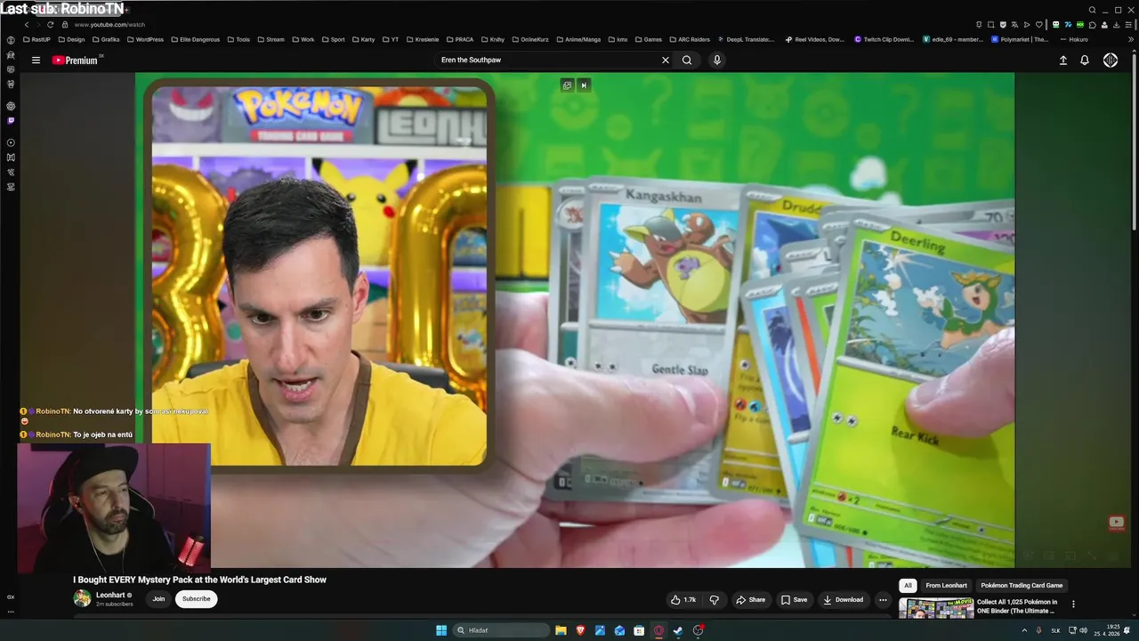Click chat message "To je ojeb na entú"
The image size is (1139, 641).
pos(102,434)
